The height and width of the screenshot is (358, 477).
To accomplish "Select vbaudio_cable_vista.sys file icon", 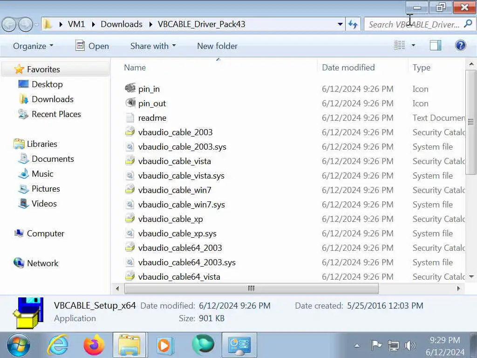I will coord(130,175).
